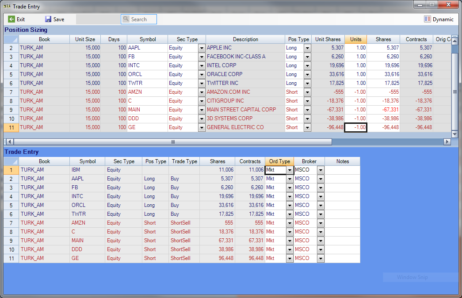The height and width of the screenshot is (298, 462).
Task: Click the Position Sizing vertical scrollbar thumb
Action: coord(454,92)
